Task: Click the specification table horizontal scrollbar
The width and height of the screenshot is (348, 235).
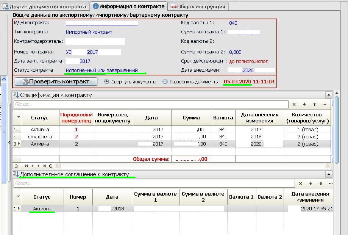Action: [189, 166]
